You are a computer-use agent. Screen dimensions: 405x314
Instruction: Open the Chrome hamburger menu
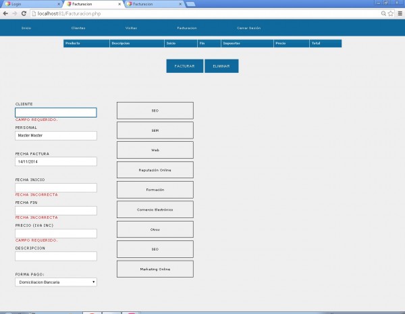tap(400, 14)
